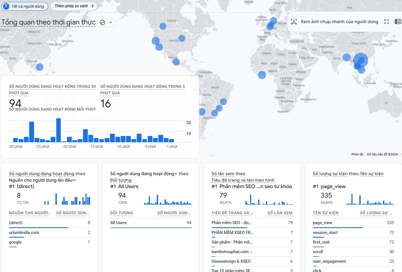Expand the dropdown beside the status checkmark
402x272 pixels.
point(111,23)
